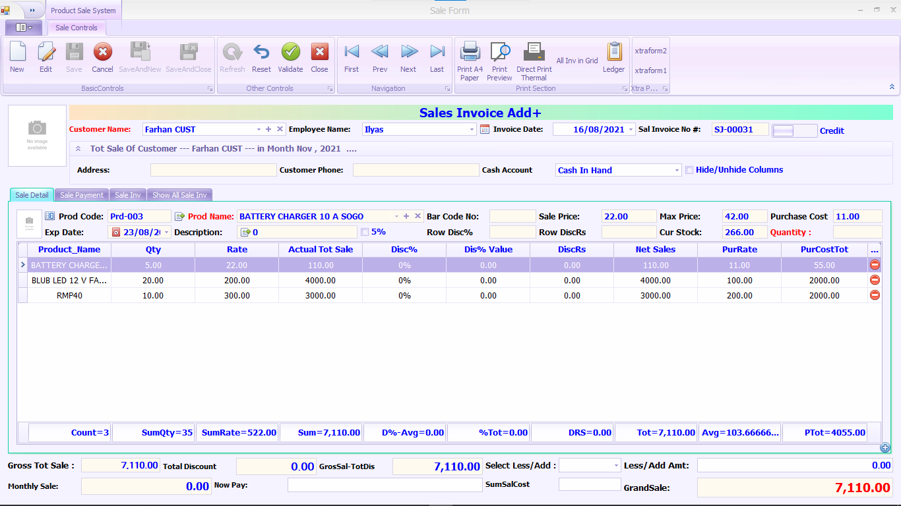Open the Invoice Date dropdown
This screenshot has height=506, width=901.
click(x=631, y=130)
